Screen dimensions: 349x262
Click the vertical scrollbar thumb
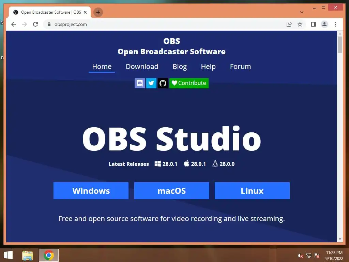340,45
